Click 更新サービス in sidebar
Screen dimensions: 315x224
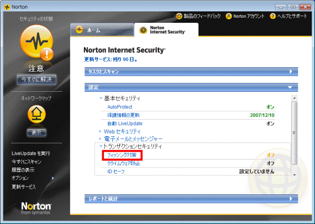pyautogui.click(x=23, y=187)
